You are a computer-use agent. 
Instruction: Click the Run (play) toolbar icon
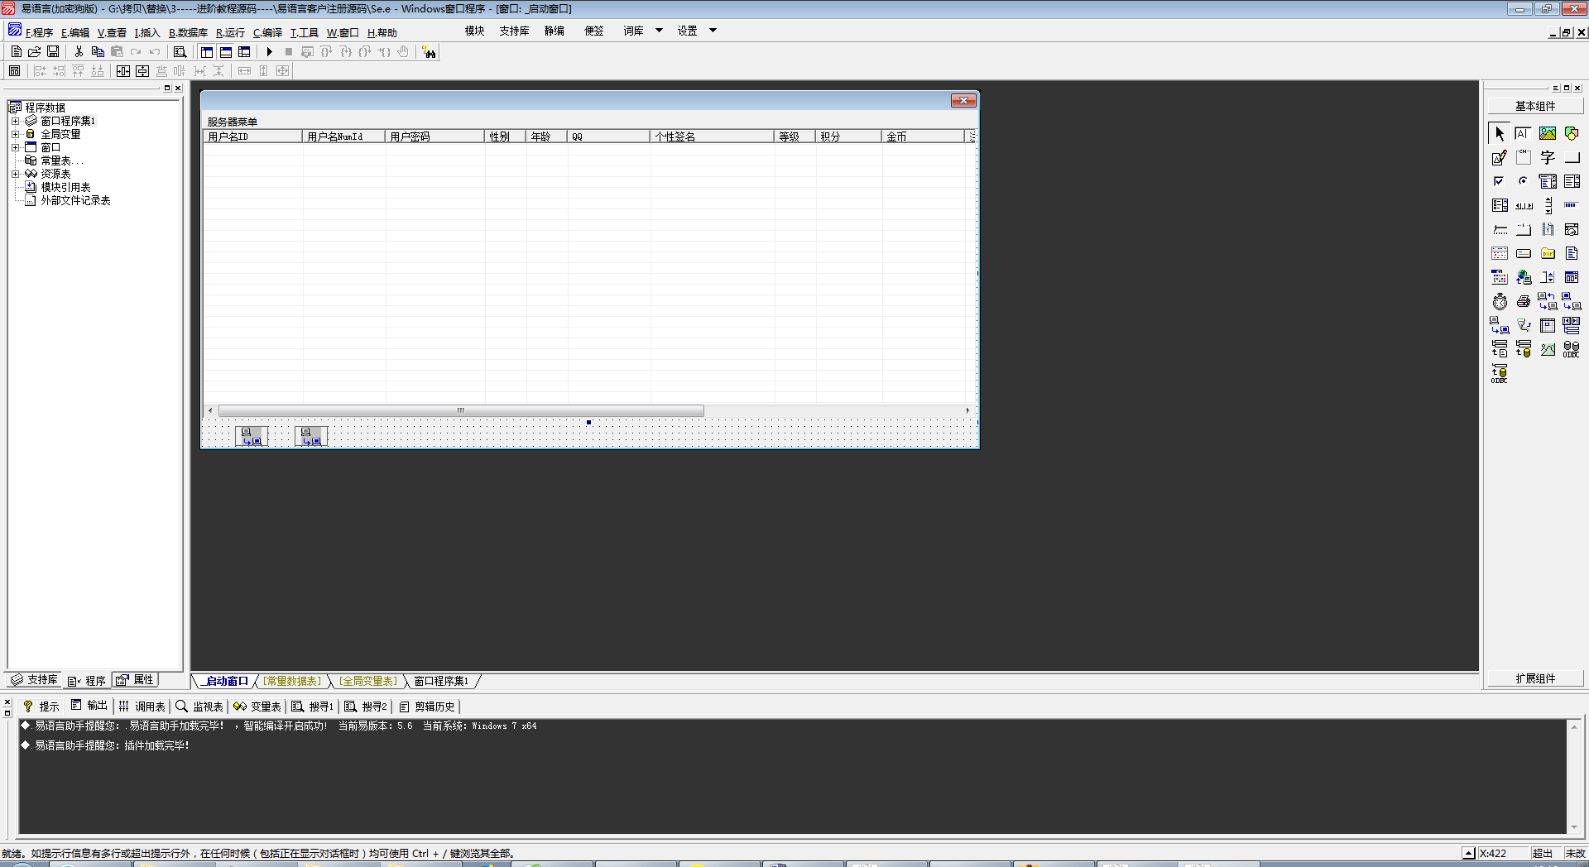tap(270, 52)
